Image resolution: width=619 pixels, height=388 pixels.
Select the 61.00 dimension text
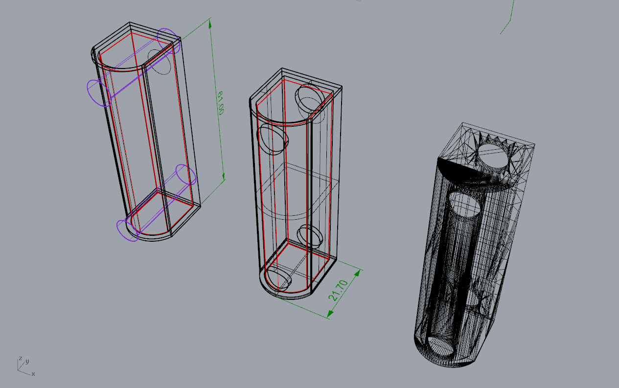click(220, 103)
